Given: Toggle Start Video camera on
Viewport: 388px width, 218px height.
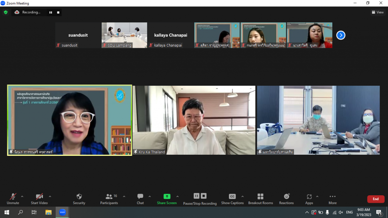Looking at the screenshot, I should [x=39, y=198].
